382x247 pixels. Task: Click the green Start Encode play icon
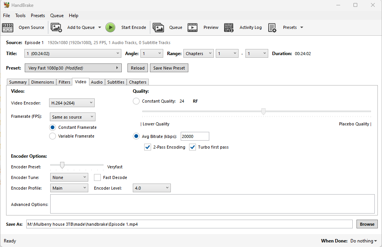[x=110, y=27]
